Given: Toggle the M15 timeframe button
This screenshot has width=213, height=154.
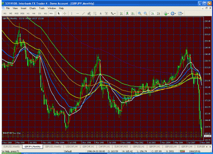Looking at the screenshot, I should [16, 13].
